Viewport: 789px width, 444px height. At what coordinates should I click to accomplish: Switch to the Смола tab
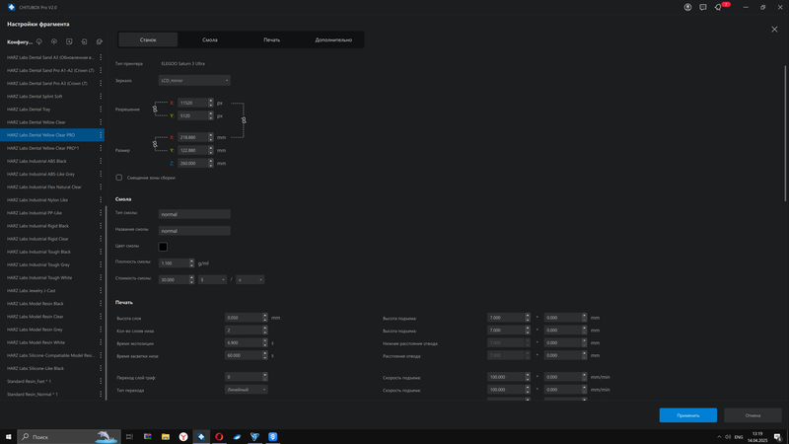pyautogui.click(x=210, y=39)
